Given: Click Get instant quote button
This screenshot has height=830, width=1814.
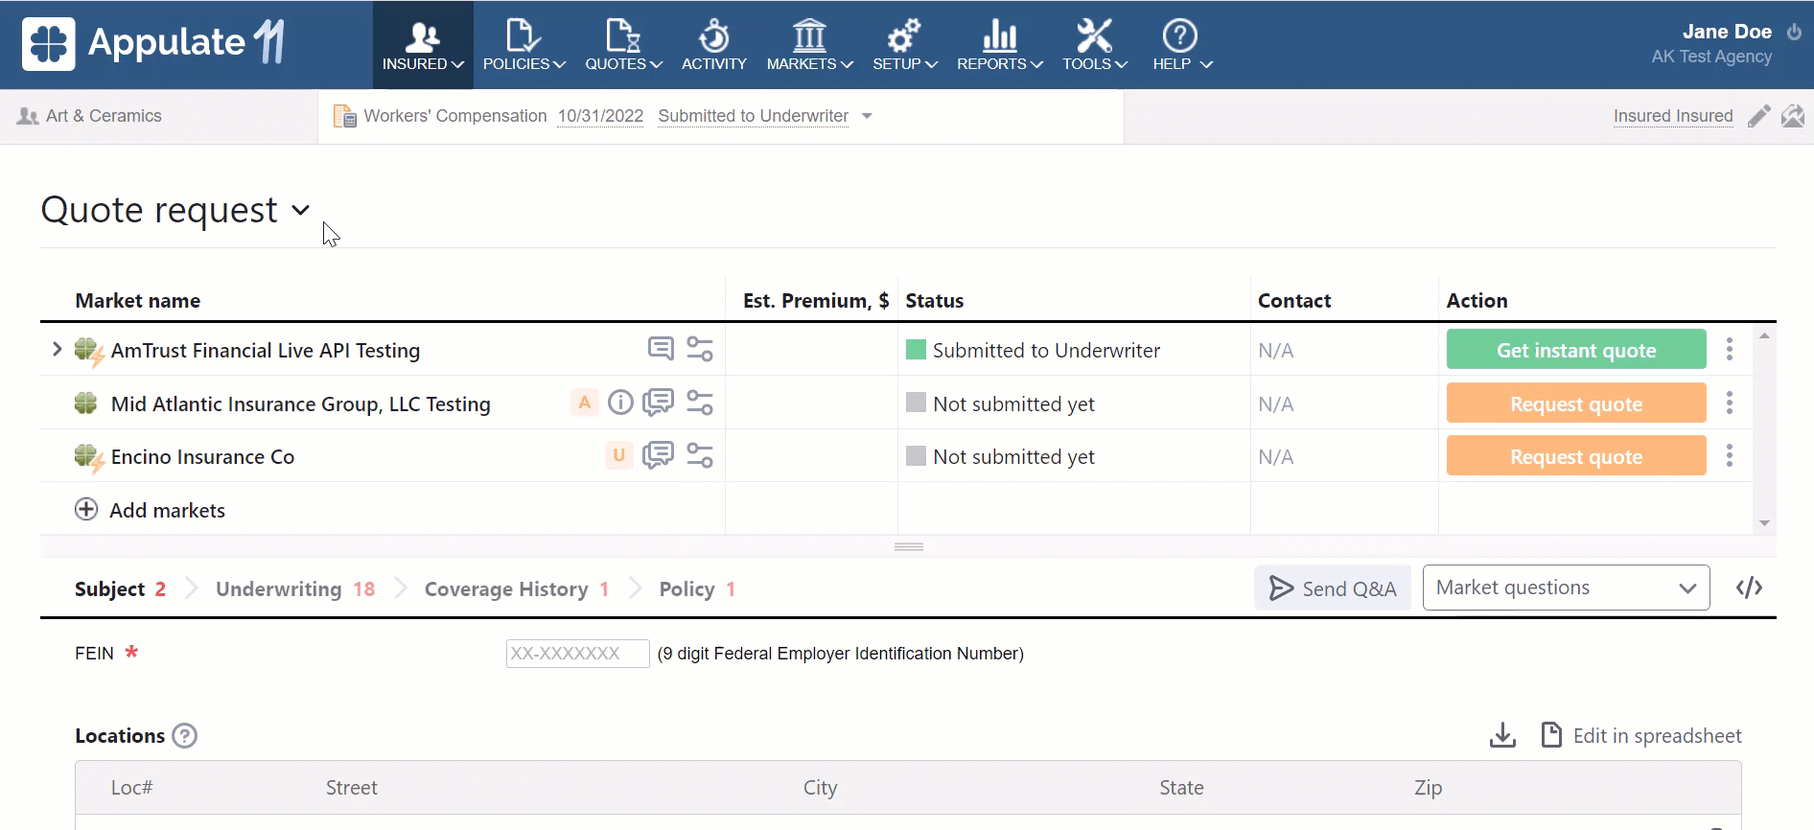Looking at the screenshot, I should point(1576,350).
